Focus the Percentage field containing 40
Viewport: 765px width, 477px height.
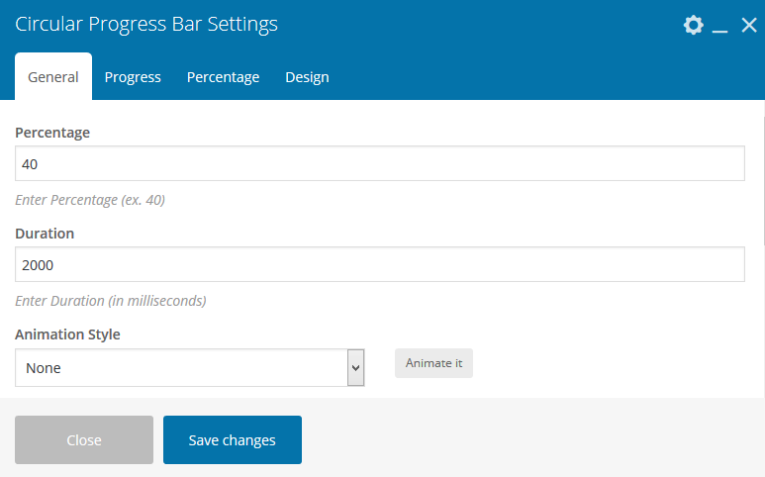tap(379, 164)
